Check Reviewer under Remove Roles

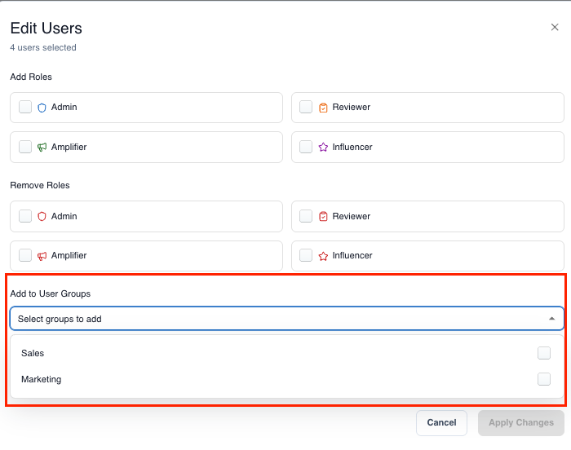tap(306, 216)
